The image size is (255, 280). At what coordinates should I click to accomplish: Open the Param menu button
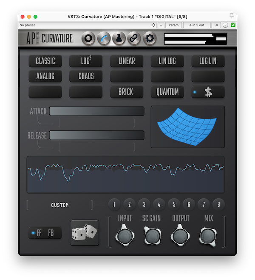[x=174, y=25]
